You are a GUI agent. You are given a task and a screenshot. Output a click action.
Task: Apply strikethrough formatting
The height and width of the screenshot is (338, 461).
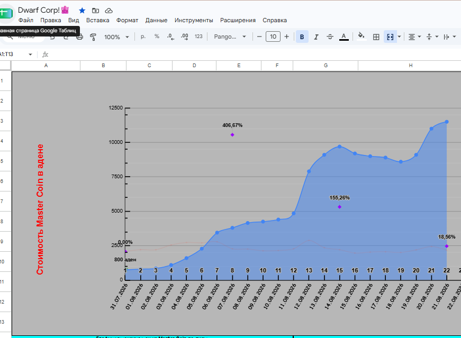(x=330, y=36)
